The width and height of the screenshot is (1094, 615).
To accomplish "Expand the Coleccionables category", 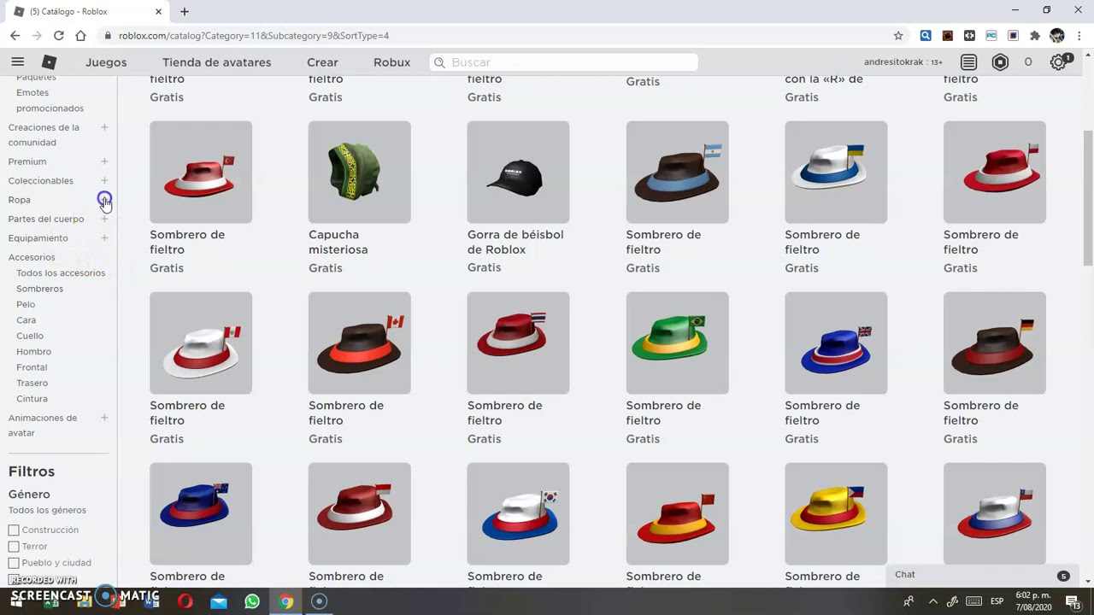I will tap(104, 180).
